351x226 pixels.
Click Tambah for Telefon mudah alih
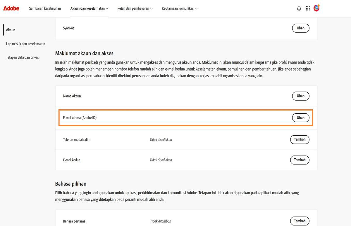coord(300,139)
